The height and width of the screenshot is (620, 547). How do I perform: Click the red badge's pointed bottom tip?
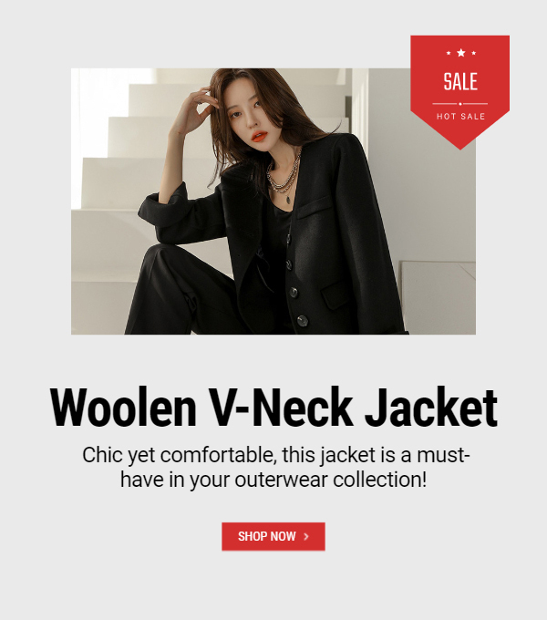point(460,146)
